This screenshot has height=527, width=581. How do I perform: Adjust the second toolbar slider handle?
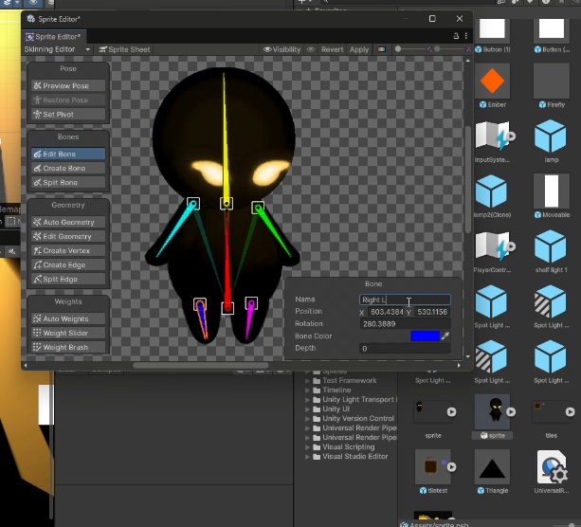tap(437, 49)
